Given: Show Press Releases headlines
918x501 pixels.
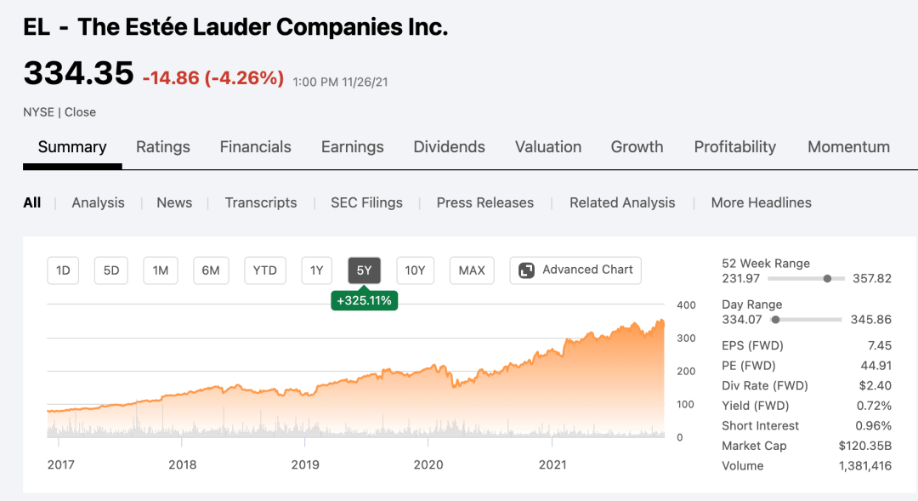Looking at the screenshot, I should pos(484,202).
